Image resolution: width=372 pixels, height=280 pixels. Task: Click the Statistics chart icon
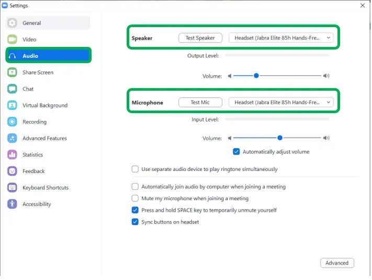(13, 155)
